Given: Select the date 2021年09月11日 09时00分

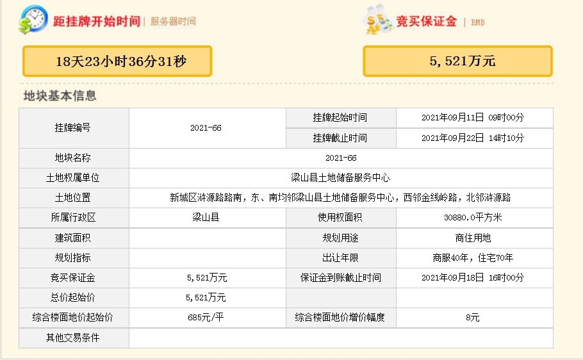Looking at the screenshot, I should 473,117.
